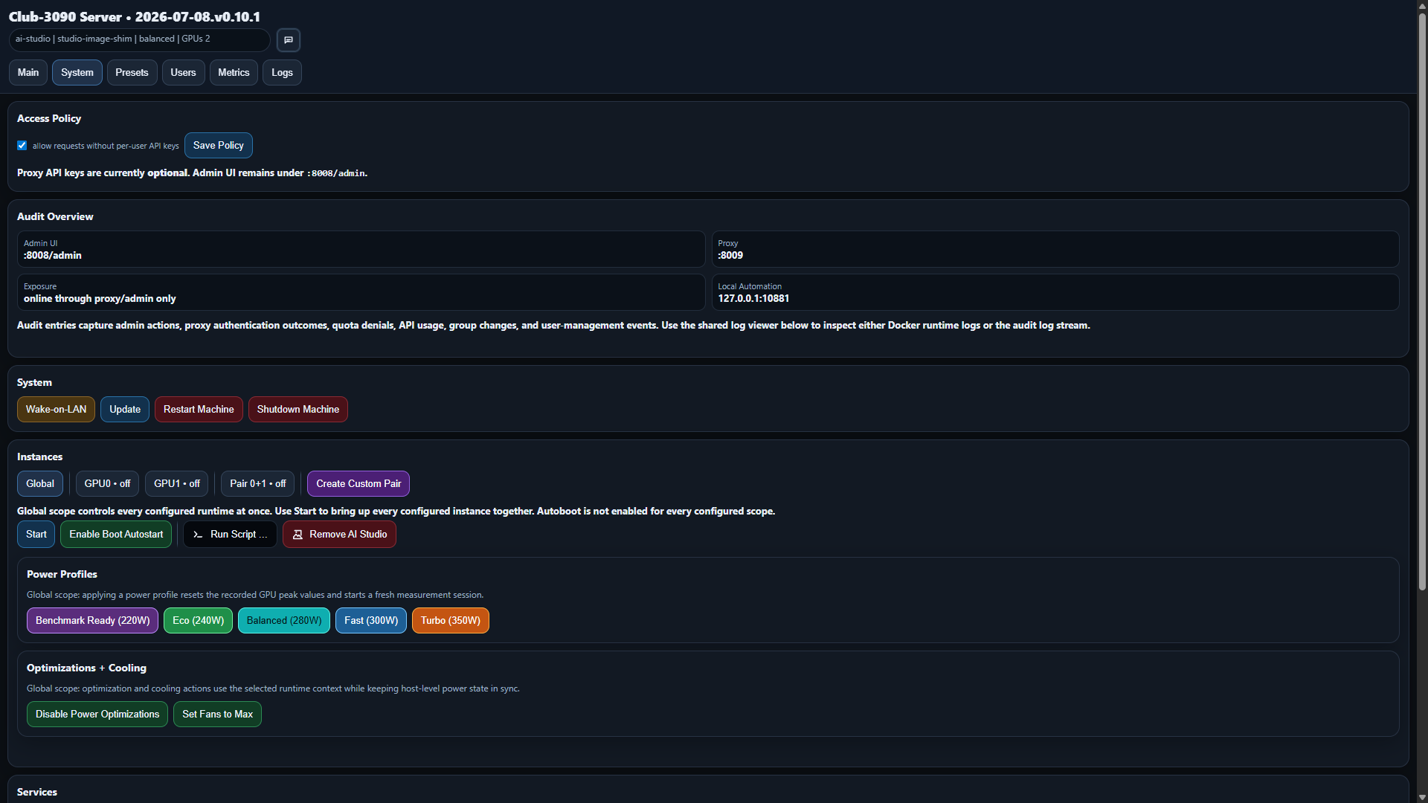Click the removal icon on Remove AI Studio
The height and width of the screenshot is (803, 1428).
point(297,535)
